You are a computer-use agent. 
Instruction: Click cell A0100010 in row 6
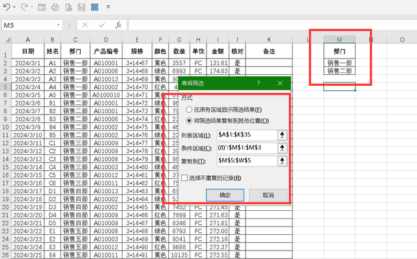[x=106, y=95]
